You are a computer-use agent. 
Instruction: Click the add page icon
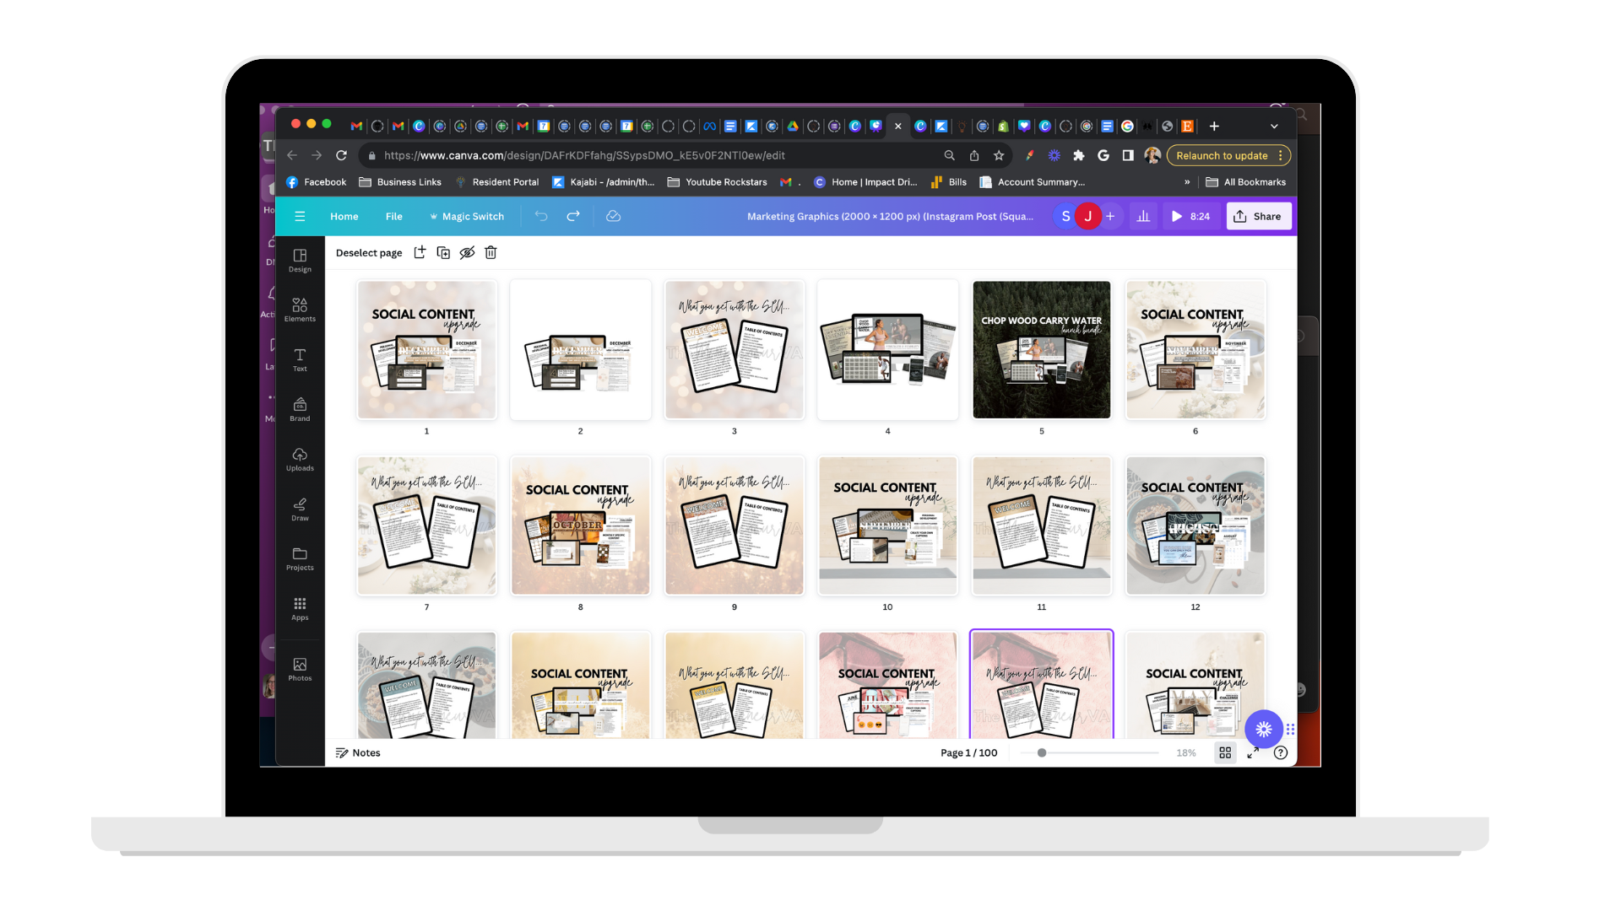pyautogui.click(x=420, y=252)
